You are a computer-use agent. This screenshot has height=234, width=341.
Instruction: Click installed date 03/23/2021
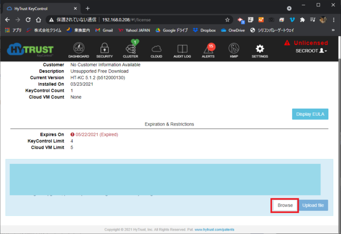coord(81,84)
